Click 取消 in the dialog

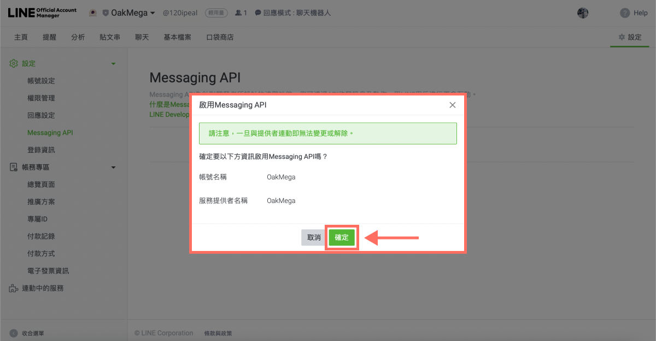314,237
